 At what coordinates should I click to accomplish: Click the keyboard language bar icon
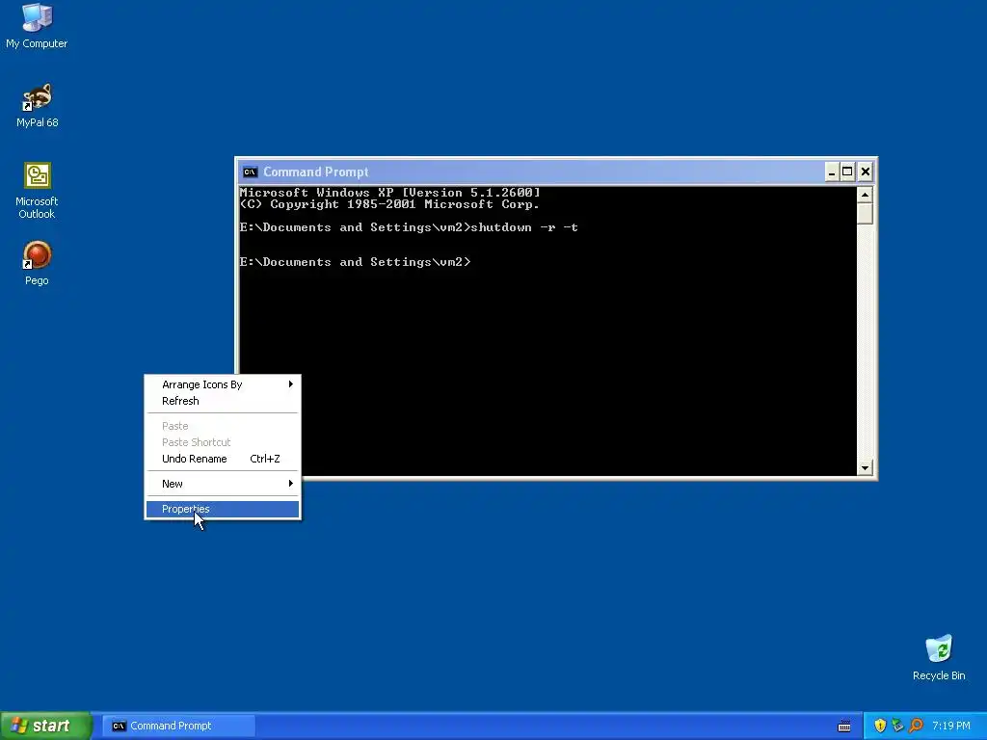[x=844, y=727]
